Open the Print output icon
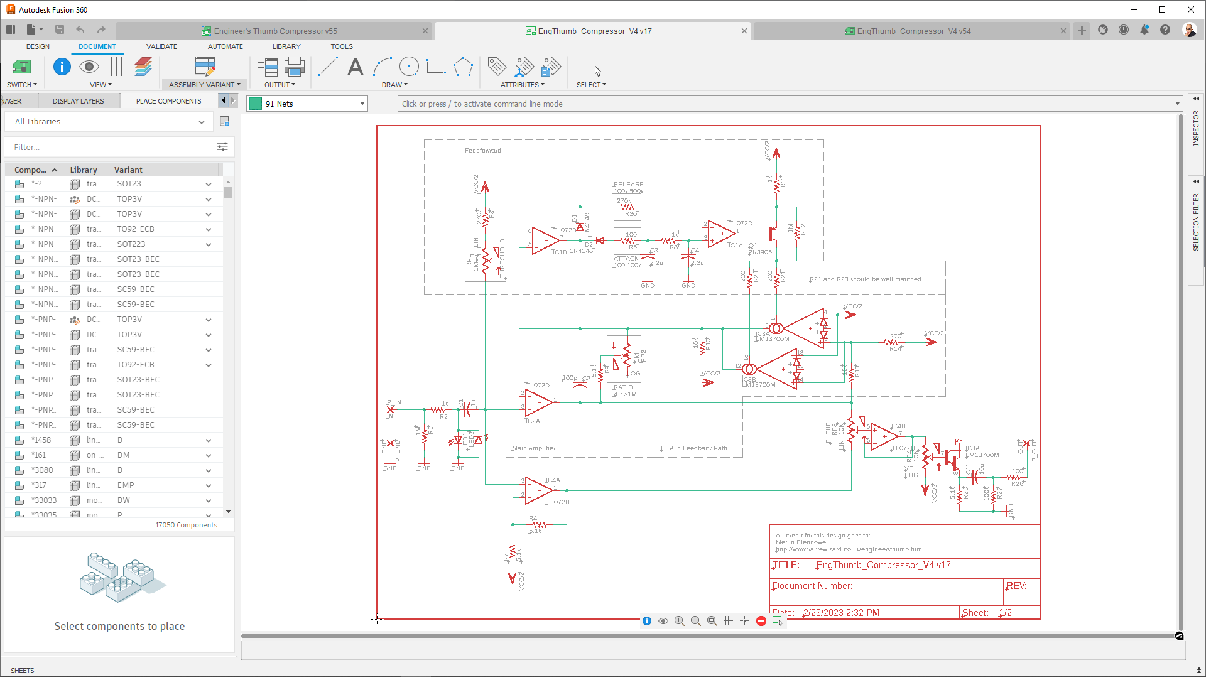The height and width of the screenshot is (680, 1206). [295, 66]
